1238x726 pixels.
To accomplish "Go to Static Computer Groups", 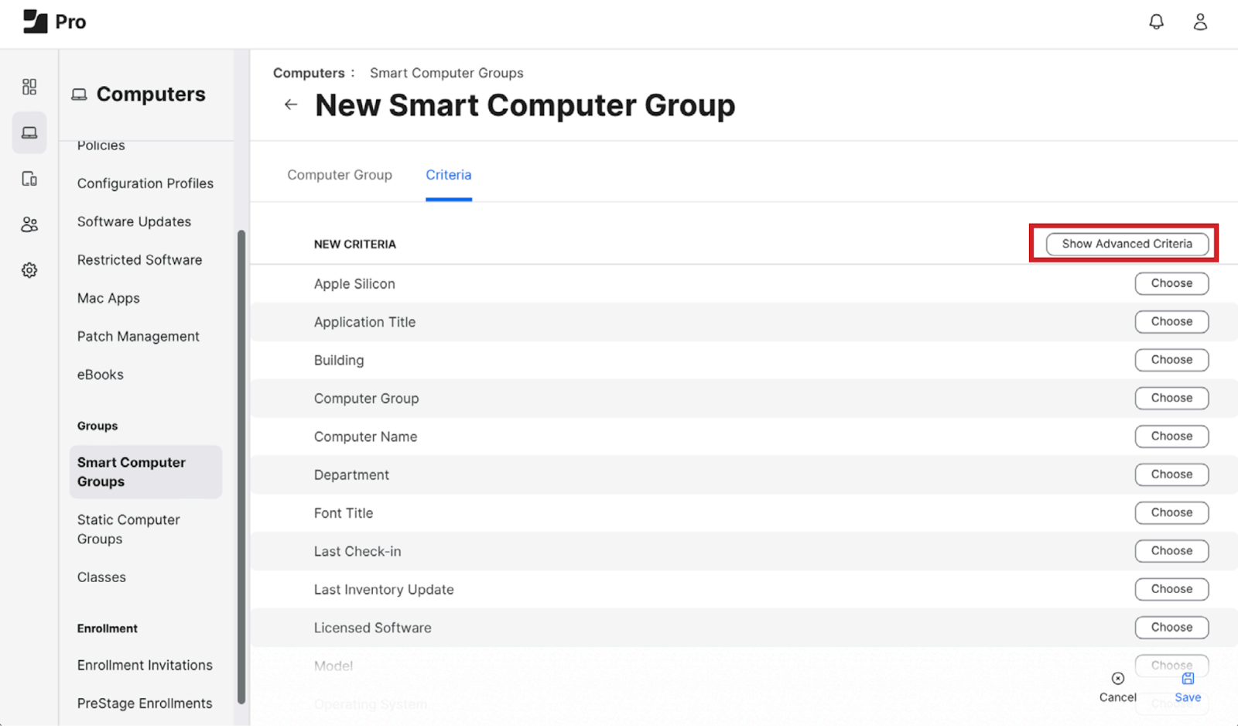I will pyautogui.click(x=128, y=529).
